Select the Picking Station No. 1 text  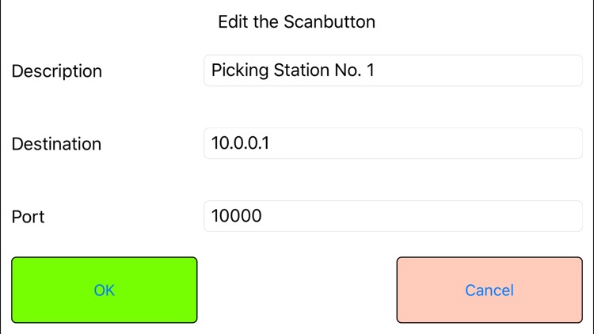(292, 70)
